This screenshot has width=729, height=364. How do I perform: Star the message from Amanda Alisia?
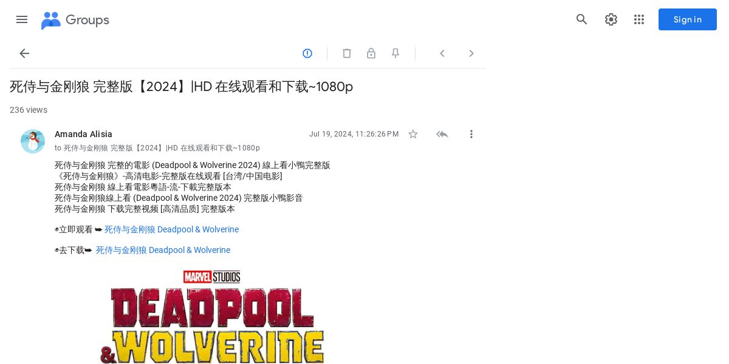413,134
